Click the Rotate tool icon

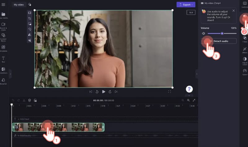(x=29, y=29)
